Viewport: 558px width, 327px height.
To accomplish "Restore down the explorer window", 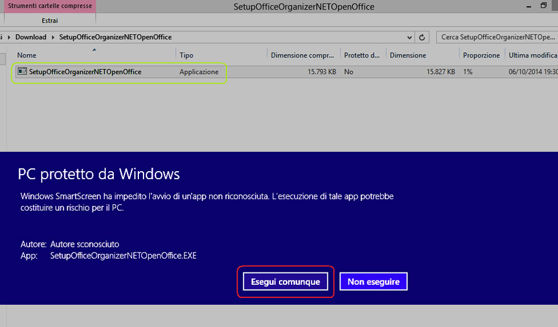I will point(543,6).
